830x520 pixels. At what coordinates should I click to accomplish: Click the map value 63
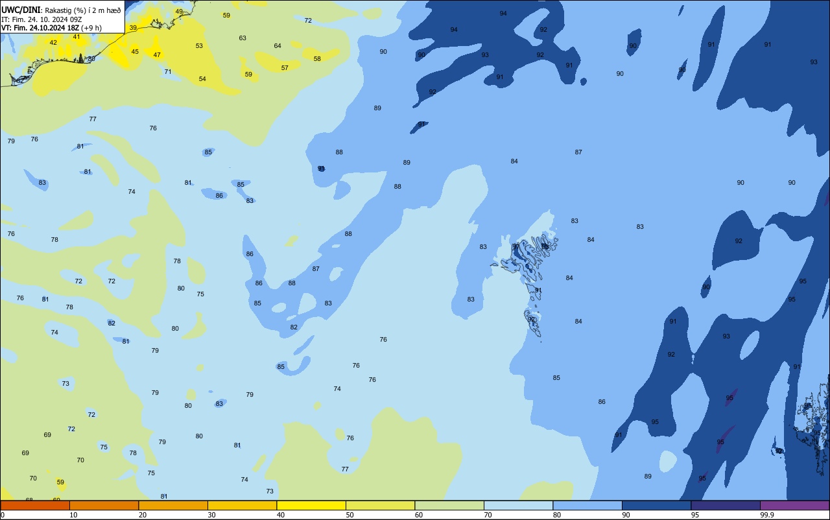point(243,38)
